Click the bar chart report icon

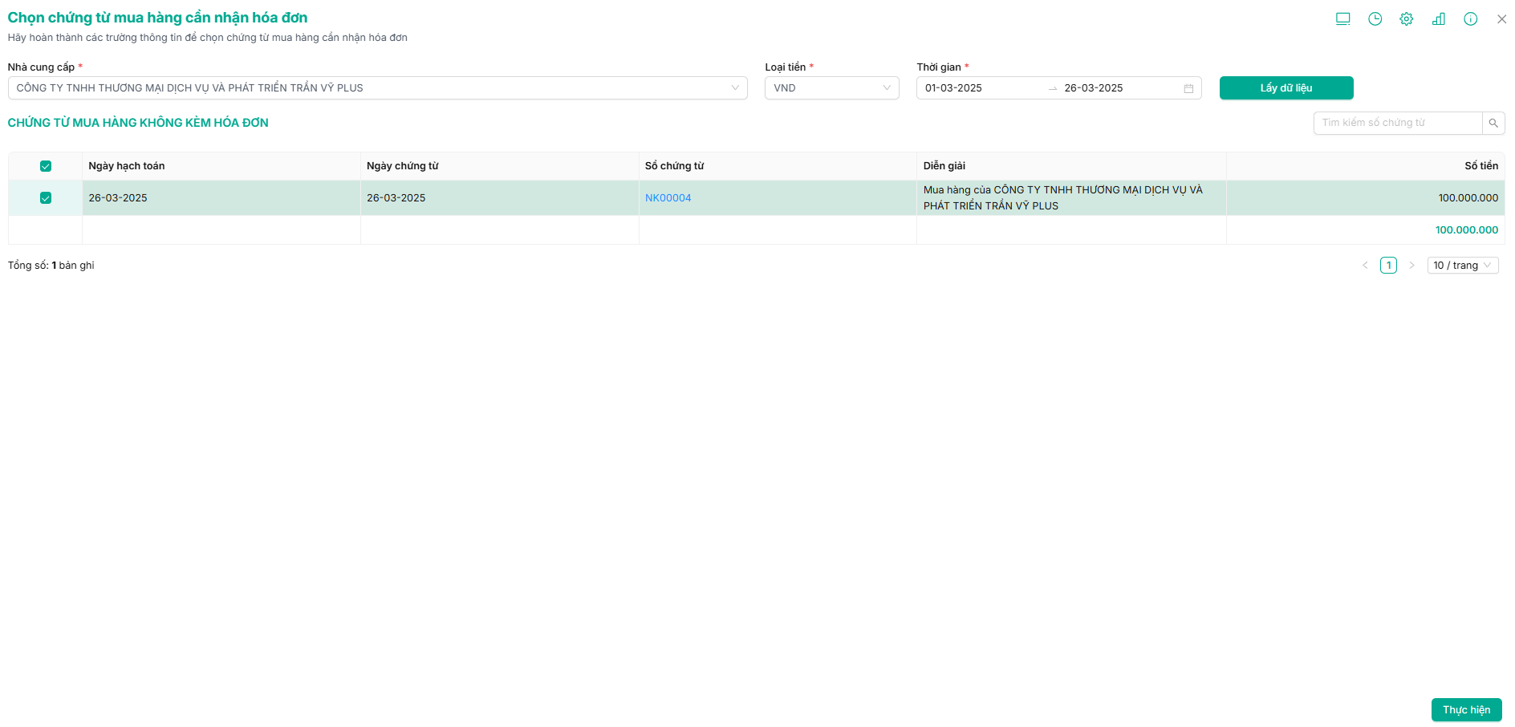[x=1439, y=19]
